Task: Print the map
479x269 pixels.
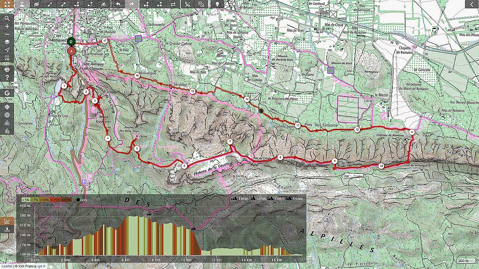Action: pyautogui.click(x=7, y=69)
